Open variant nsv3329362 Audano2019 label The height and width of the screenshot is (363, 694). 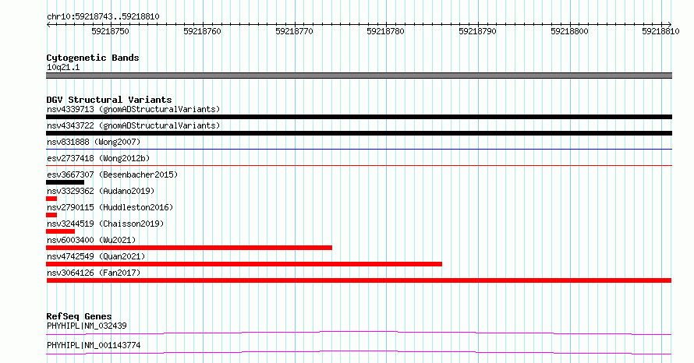pyautogui.click(x=101, y=191)
